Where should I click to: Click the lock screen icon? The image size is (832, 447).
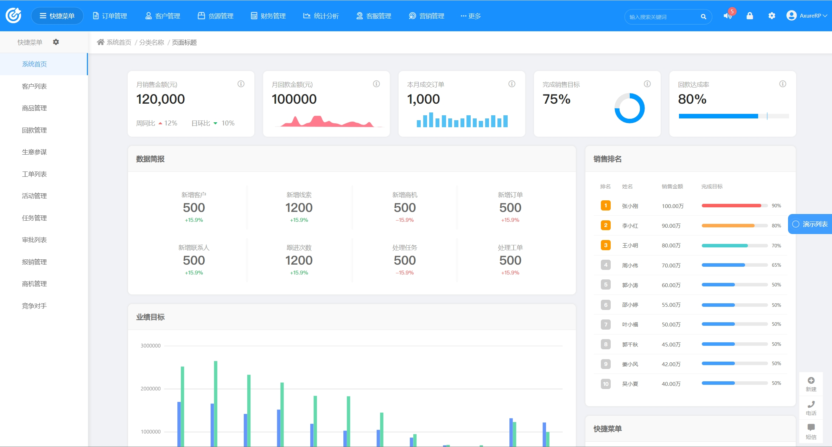(750, 16)
